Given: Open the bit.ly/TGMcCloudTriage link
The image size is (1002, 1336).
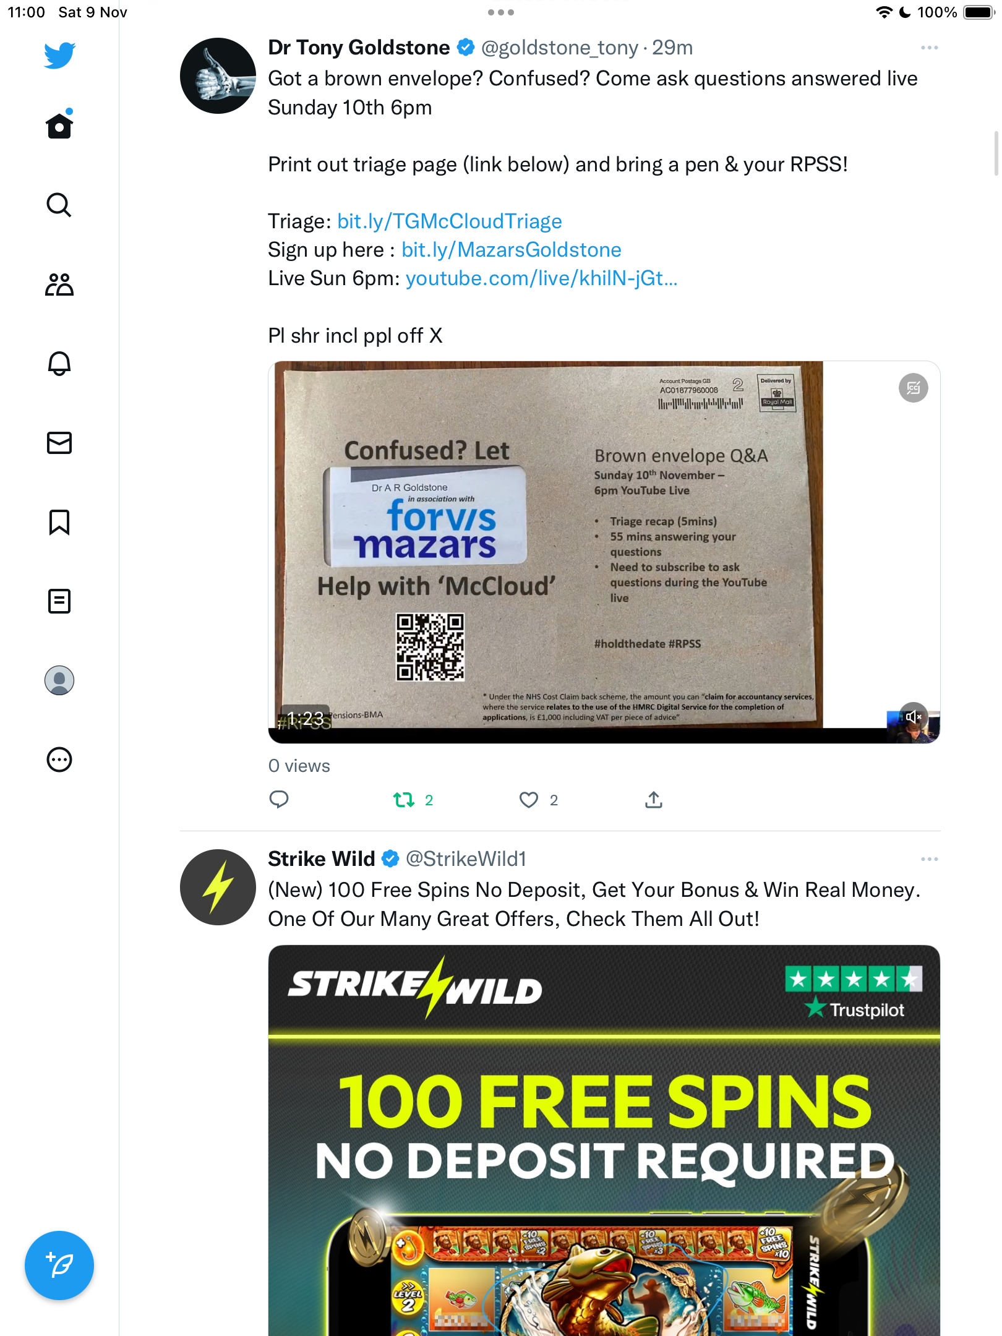Looking at the screenshot, I should (x=450, y=221).
